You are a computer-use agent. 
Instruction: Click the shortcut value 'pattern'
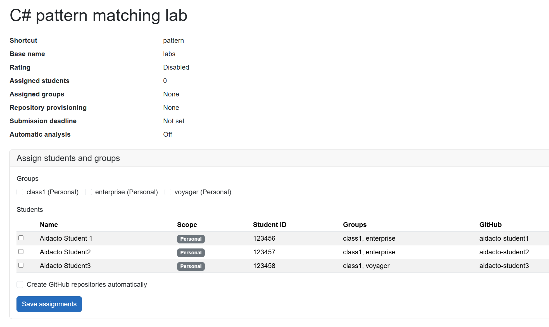[174, 41]
